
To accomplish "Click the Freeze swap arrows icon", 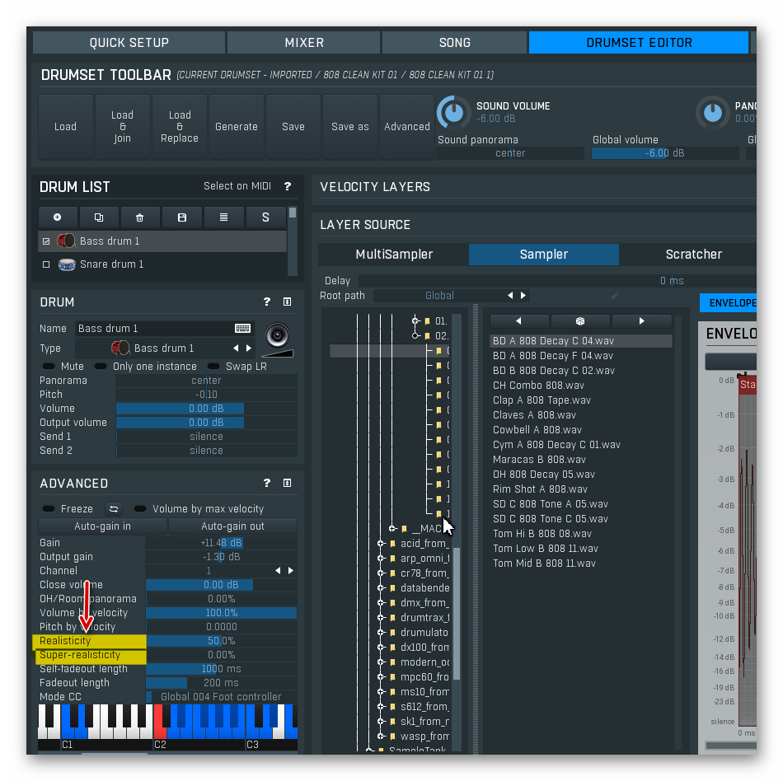I will [114, 509].
